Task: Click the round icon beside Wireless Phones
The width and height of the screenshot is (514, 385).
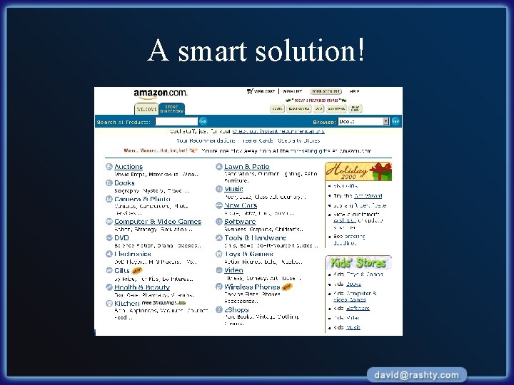Action: [x=219, y=287]
